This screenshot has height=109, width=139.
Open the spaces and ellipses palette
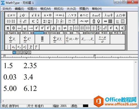pos(23,15)
